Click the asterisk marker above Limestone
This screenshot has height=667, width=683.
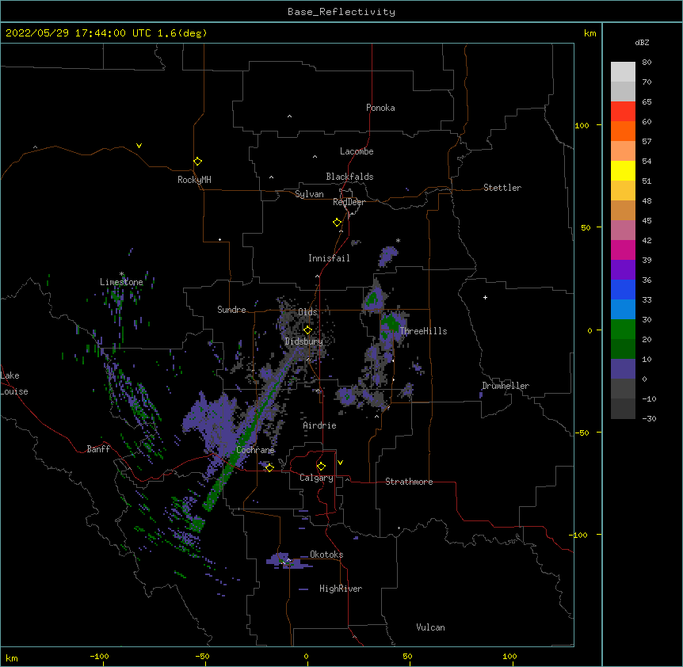click(x=121, y=274)
